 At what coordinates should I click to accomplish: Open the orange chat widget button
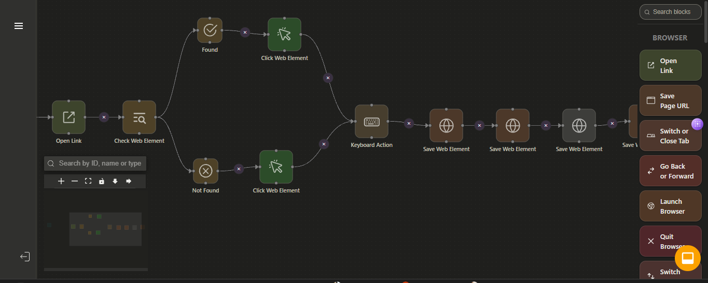(688, 258)
